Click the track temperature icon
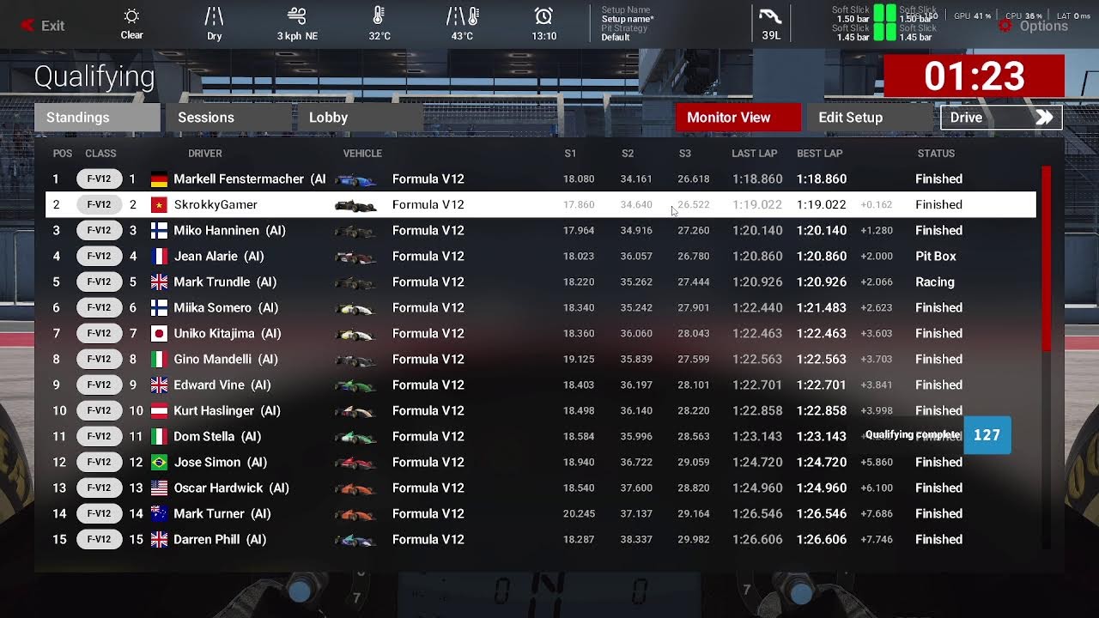The image size is (1099, 618). pos(461,16)
